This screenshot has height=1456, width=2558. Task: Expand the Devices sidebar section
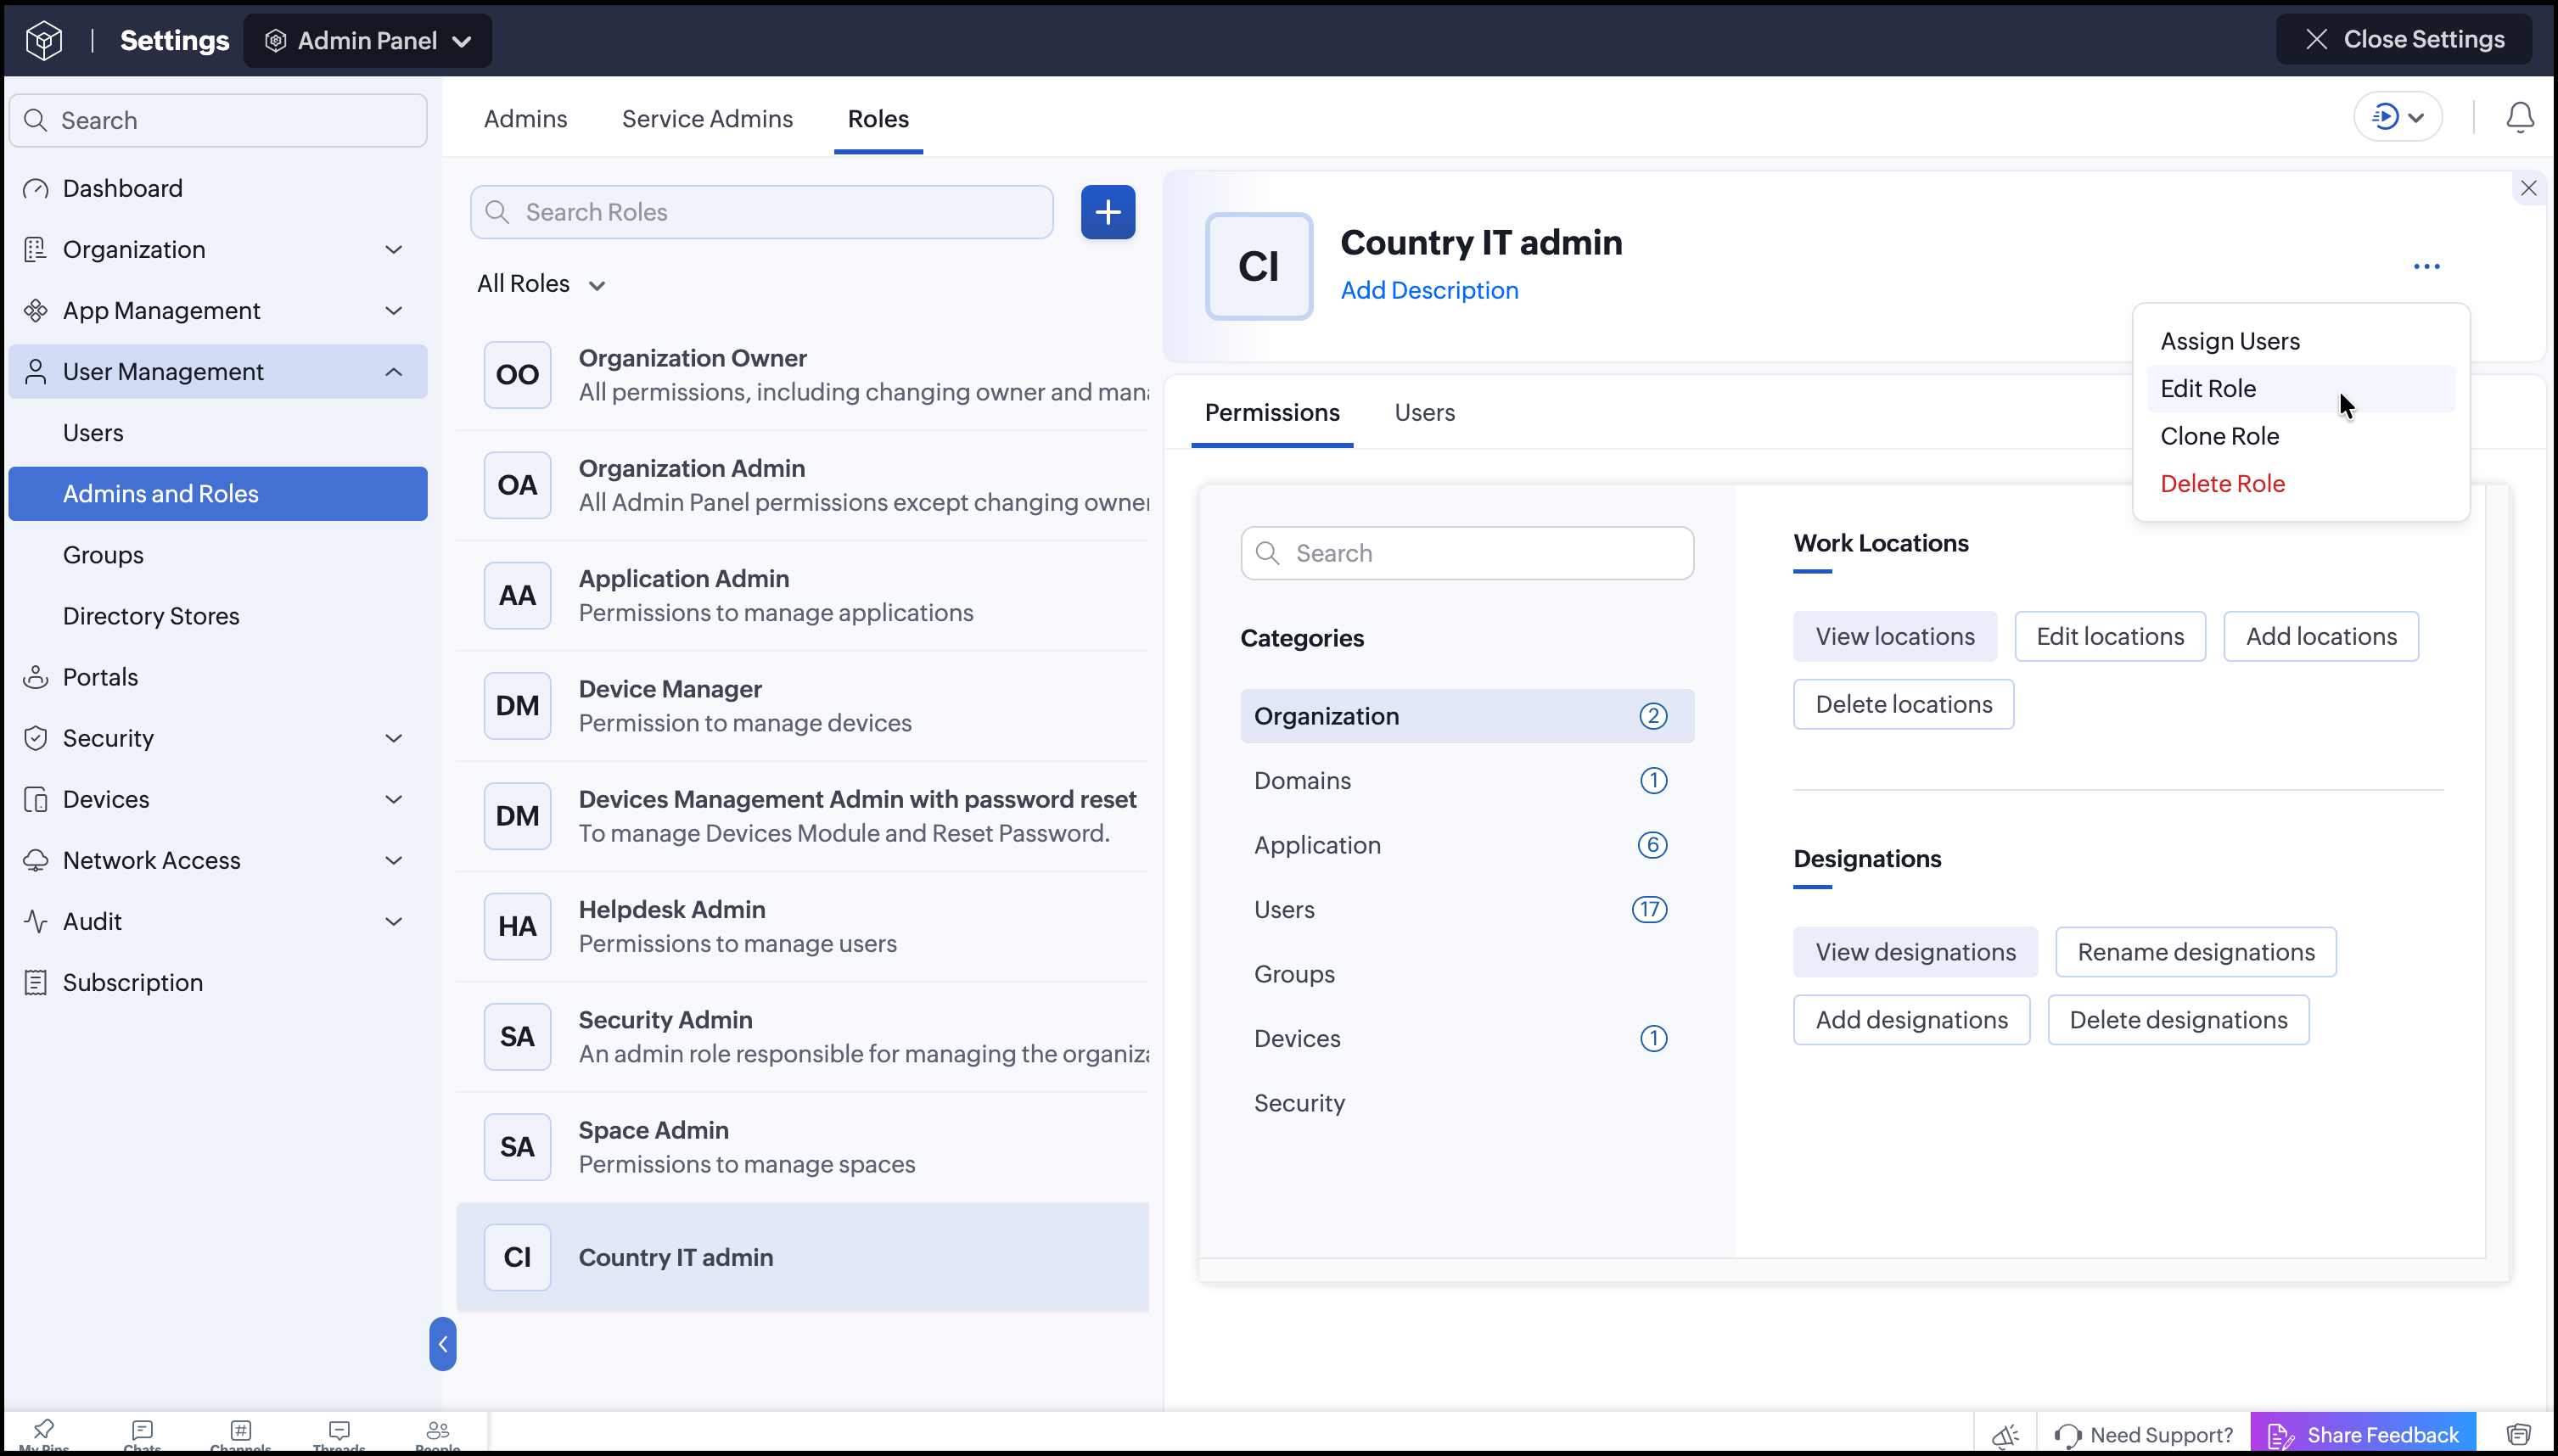(x=218, y=799)
